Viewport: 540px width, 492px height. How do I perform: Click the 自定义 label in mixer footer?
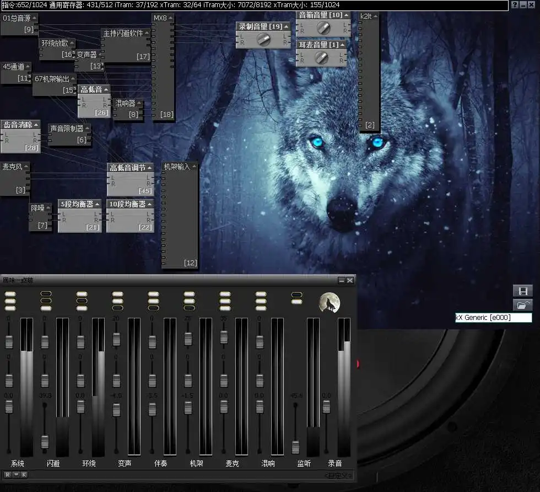(338, 475)
